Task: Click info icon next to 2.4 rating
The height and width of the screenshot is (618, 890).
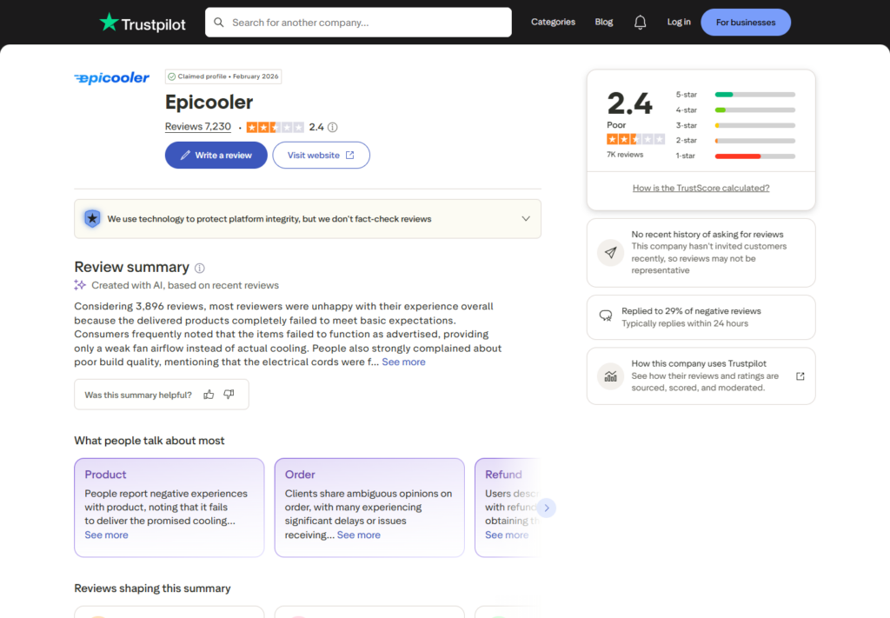Action: pos(333,127)
